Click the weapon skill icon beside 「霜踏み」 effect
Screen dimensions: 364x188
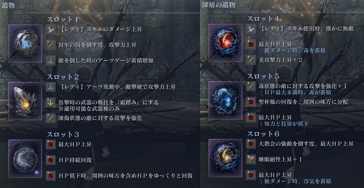(x=51, y=102)
